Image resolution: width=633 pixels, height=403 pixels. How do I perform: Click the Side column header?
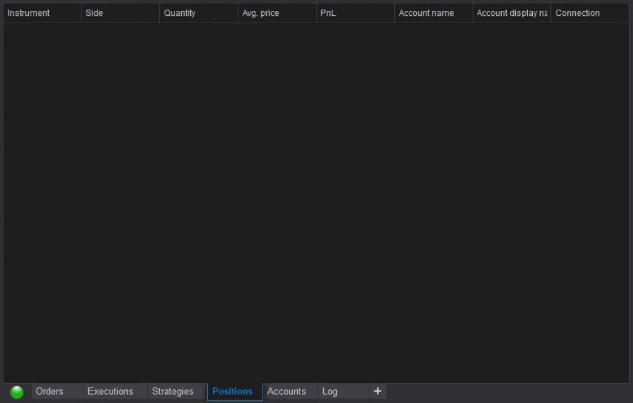(120, 13)
